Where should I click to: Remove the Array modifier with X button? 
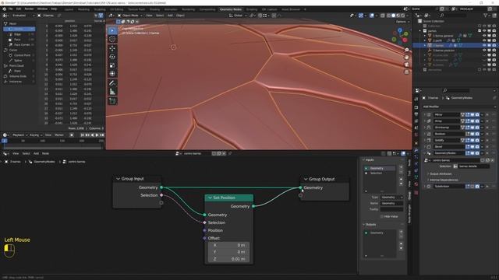pyautogui.click(x=487, y=121)
